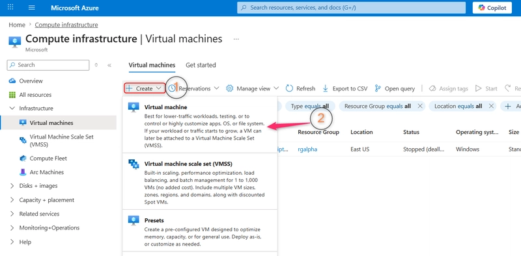521x256 pixels.
Task: Click the sidebar expand/collapse all arrows
Action: [x=96, y=65]
